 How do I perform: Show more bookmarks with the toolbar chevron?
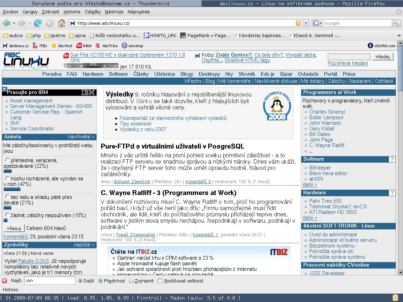399,35
